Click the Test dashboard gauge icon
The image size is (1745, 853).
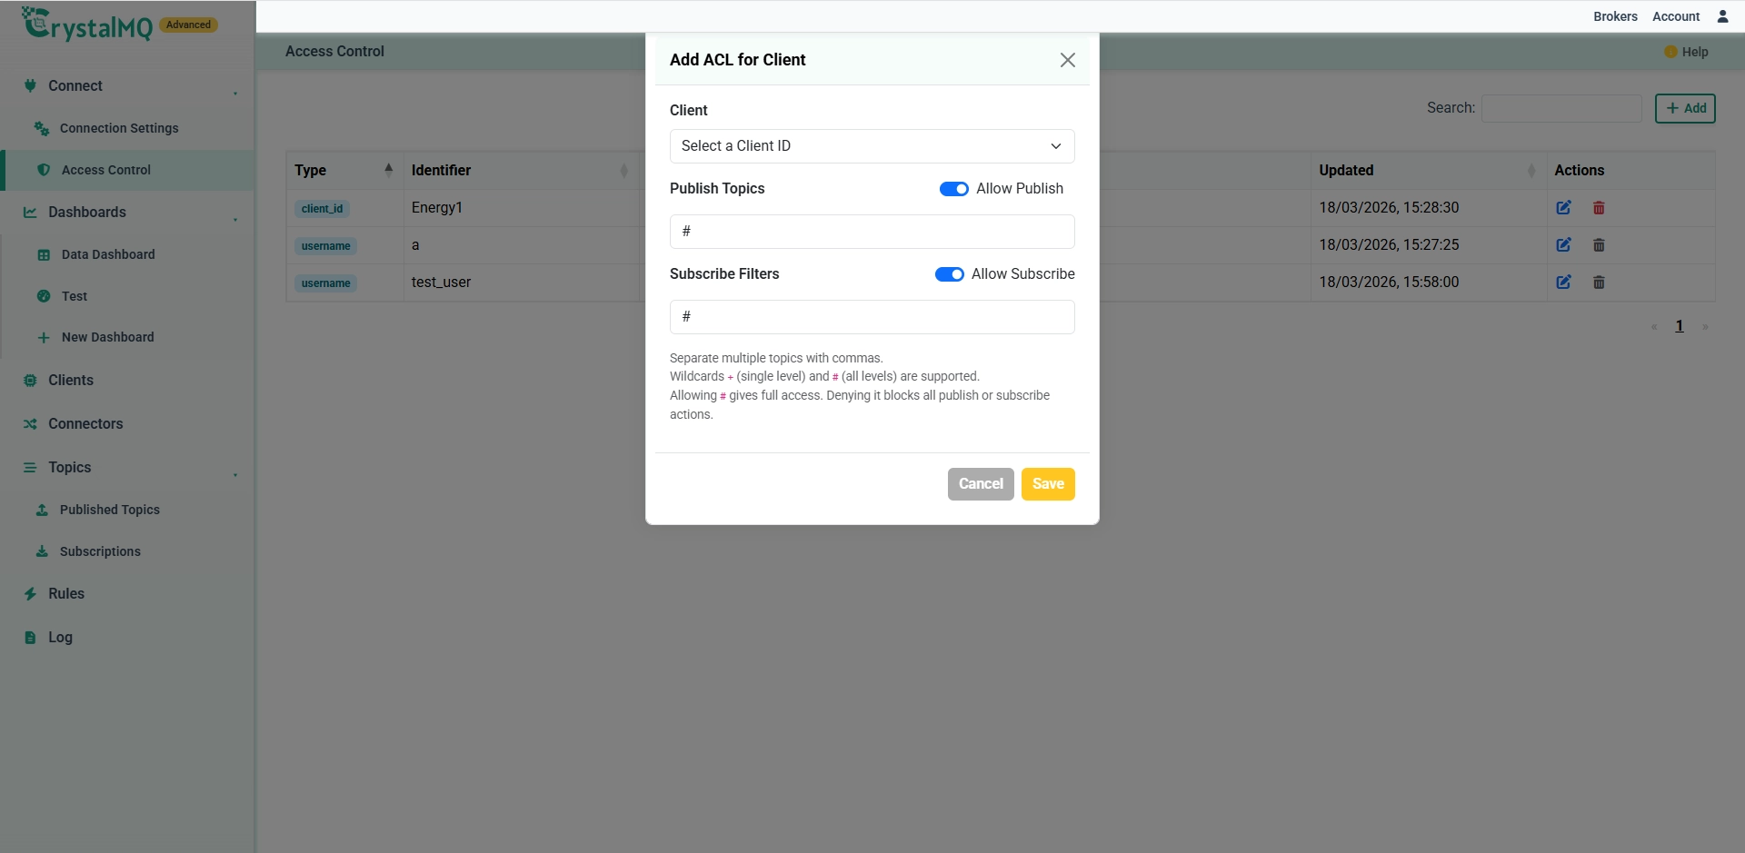pos(44,296)
